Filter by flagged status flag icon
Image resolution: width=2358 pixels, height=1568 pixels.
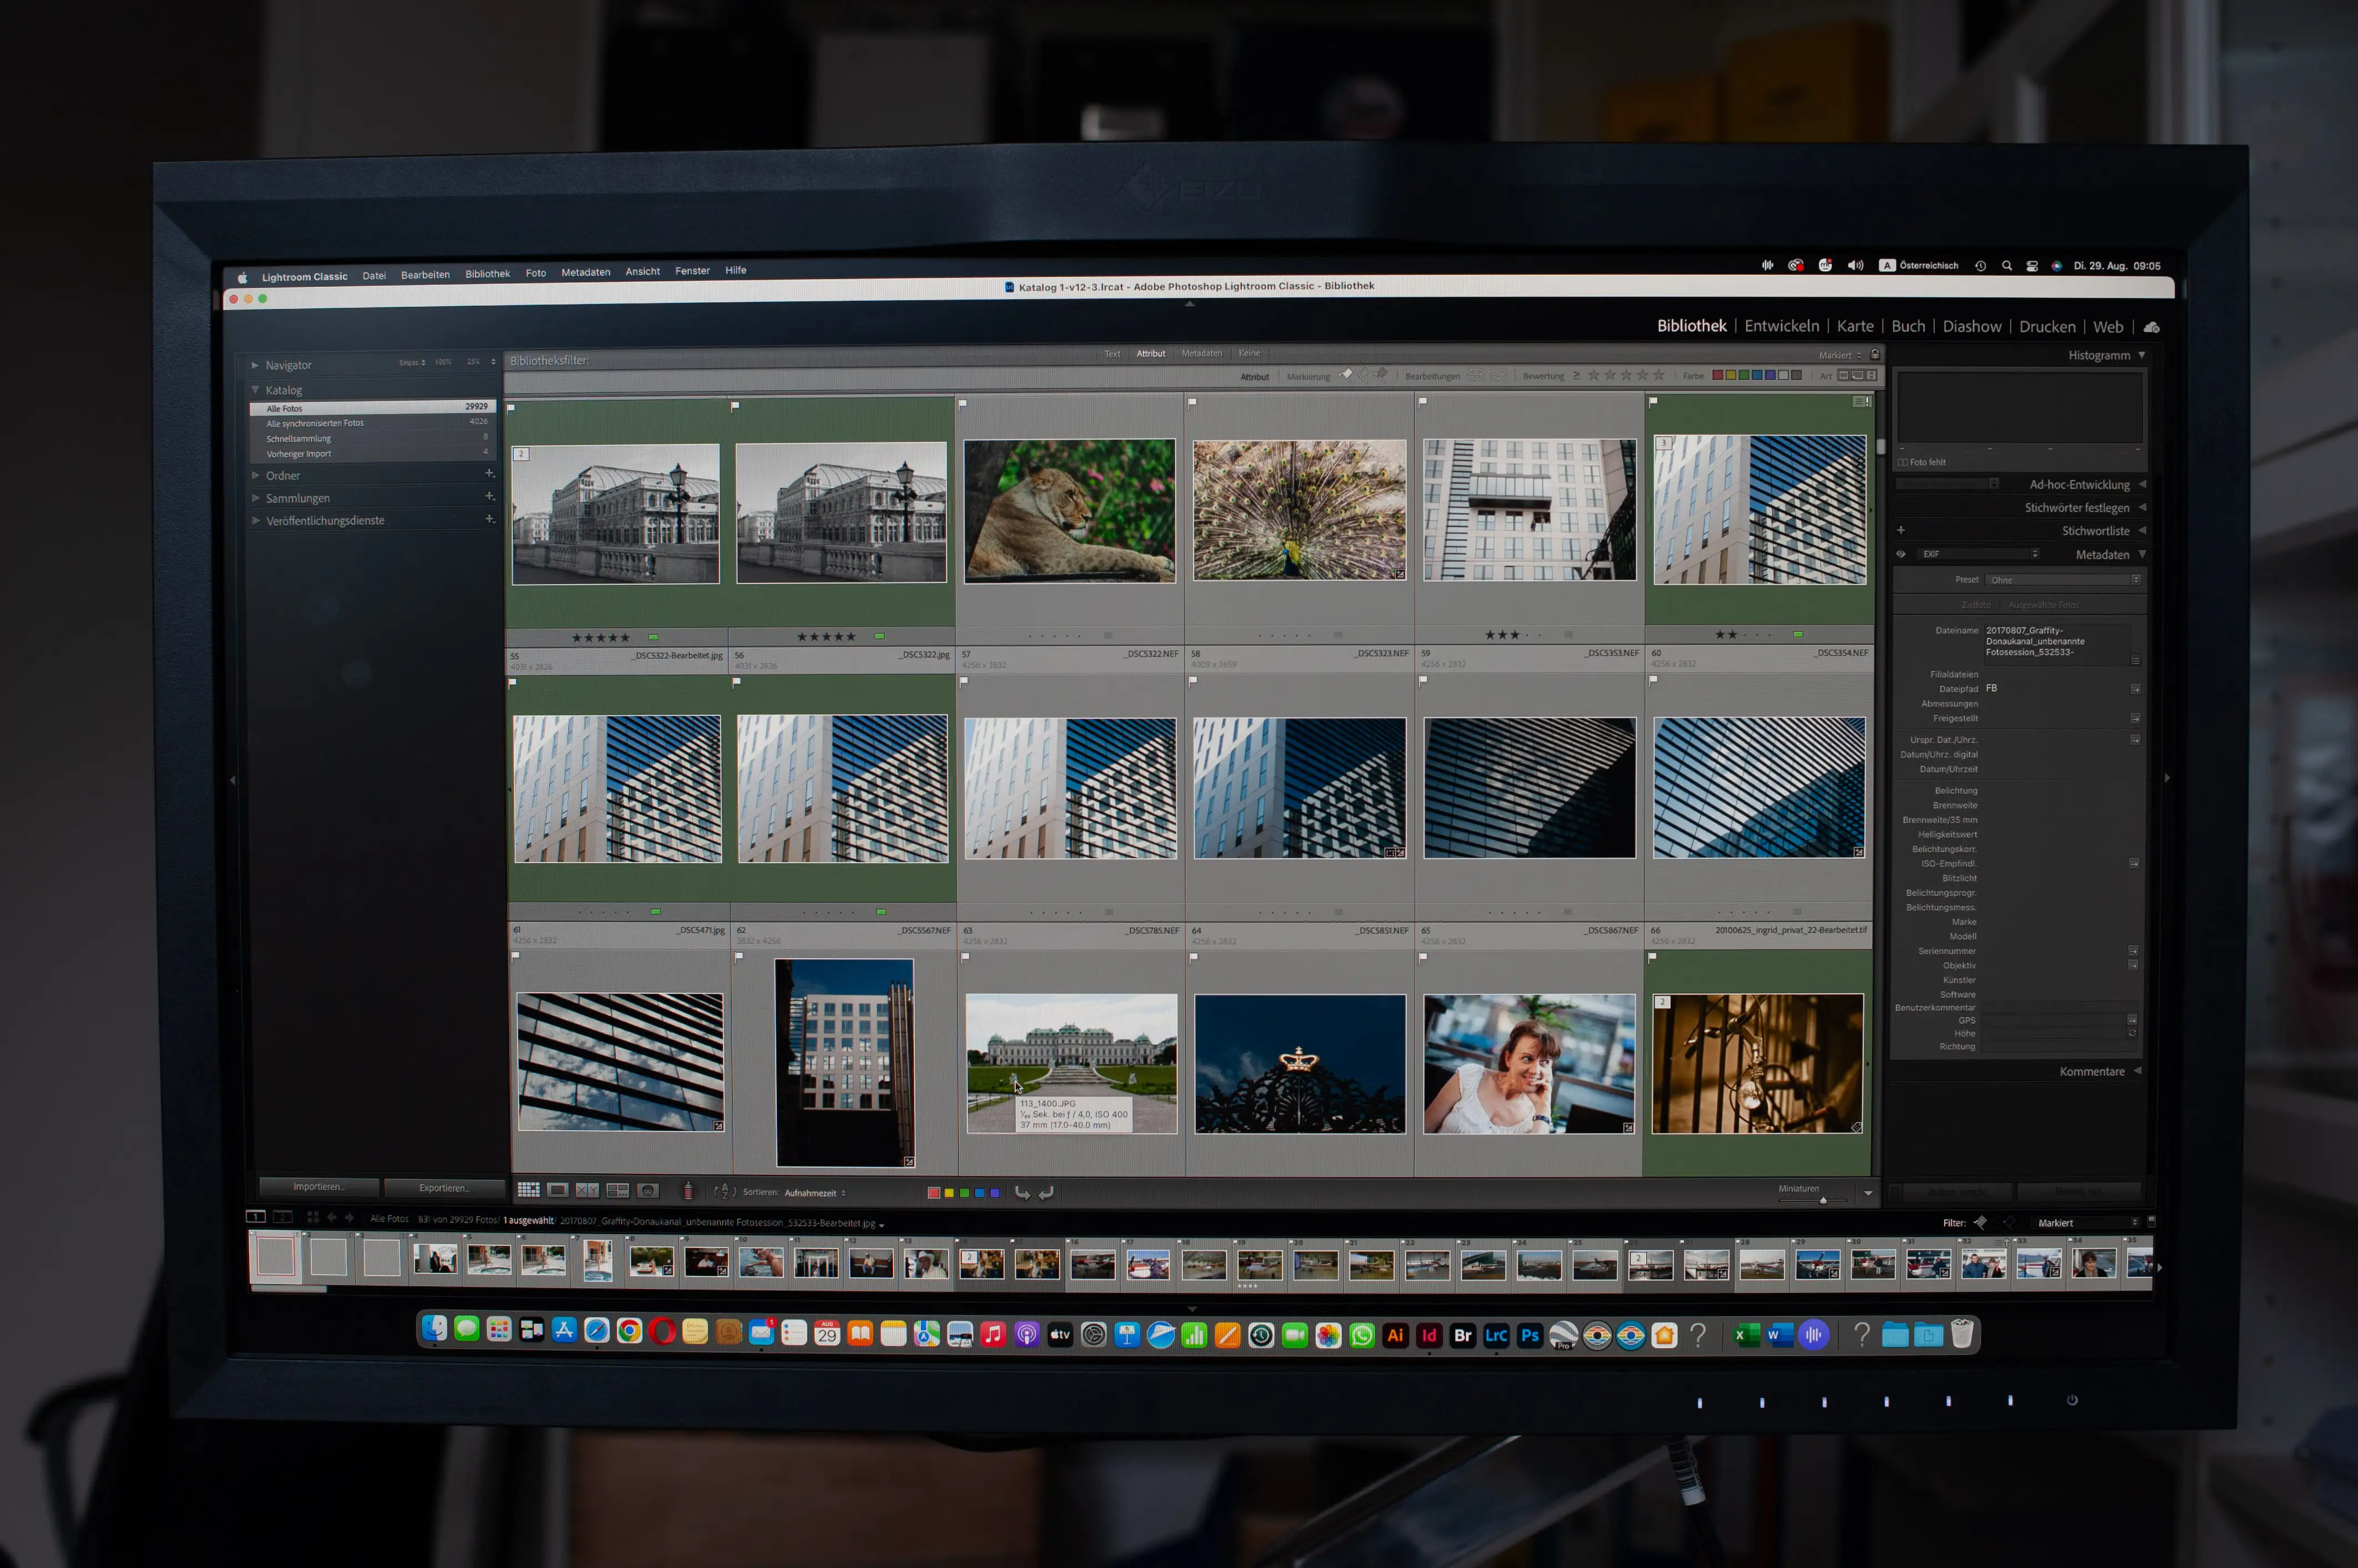tap(1346, 375)
